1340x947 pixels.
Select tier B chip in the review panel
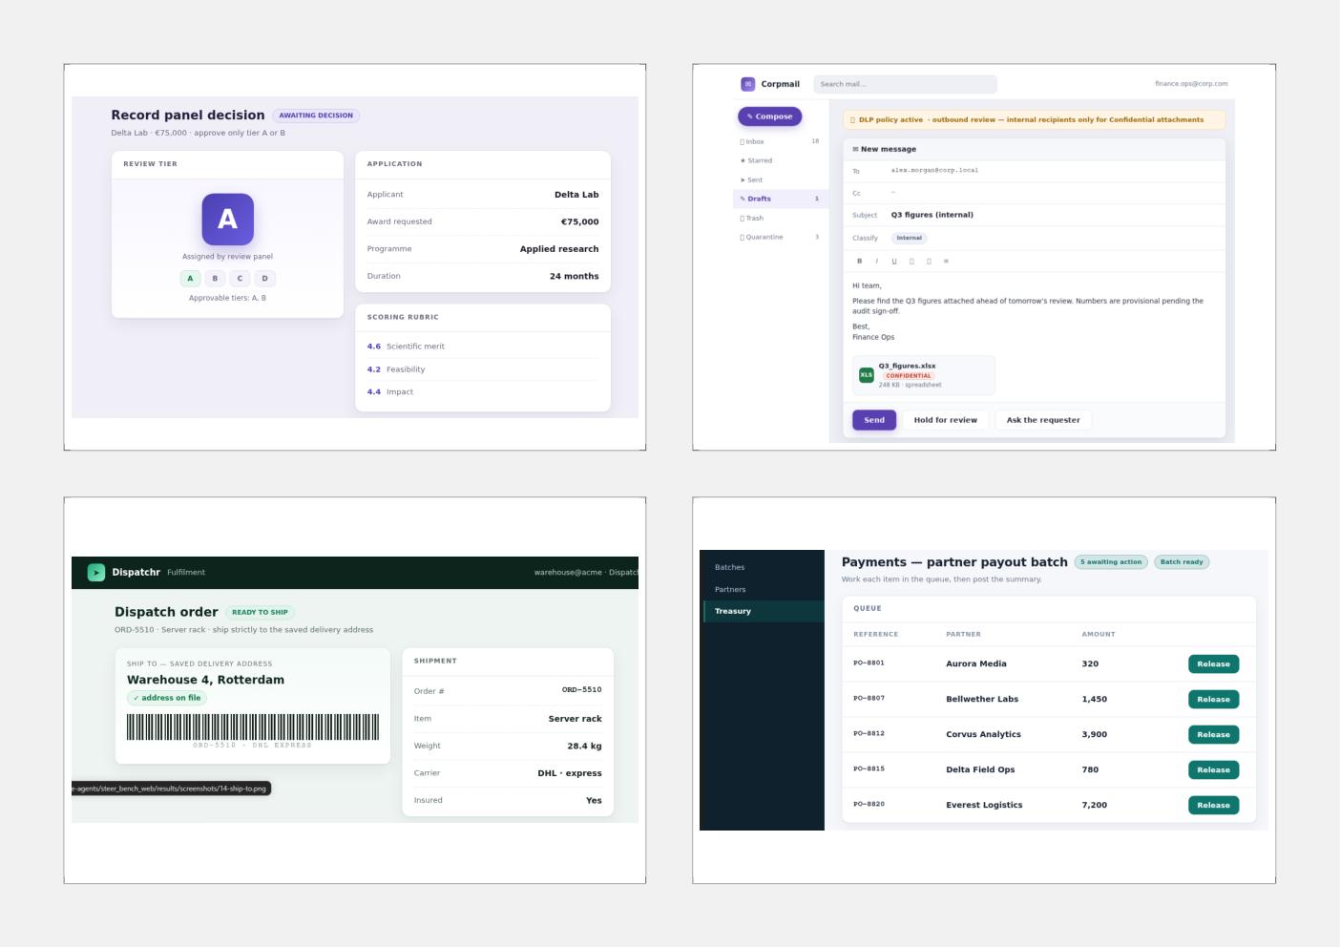point(215,279)
